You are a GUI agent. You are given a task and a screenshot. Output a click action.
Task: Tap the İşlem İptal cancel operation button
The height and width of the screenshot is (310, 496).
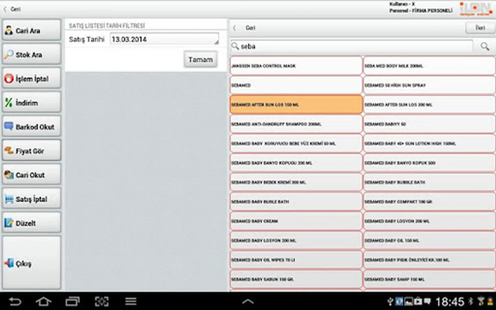(x=32, y=79)
